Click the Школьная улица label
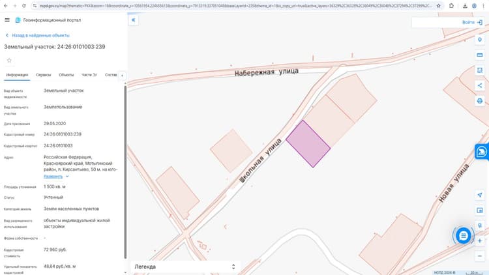 point(260,160)
